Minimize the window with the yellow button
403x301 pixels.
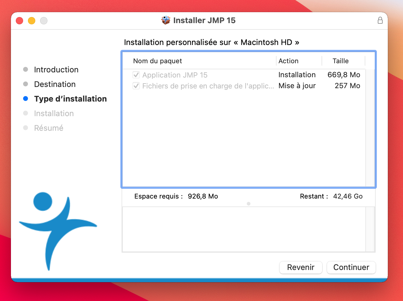click(x=32, y=21)
